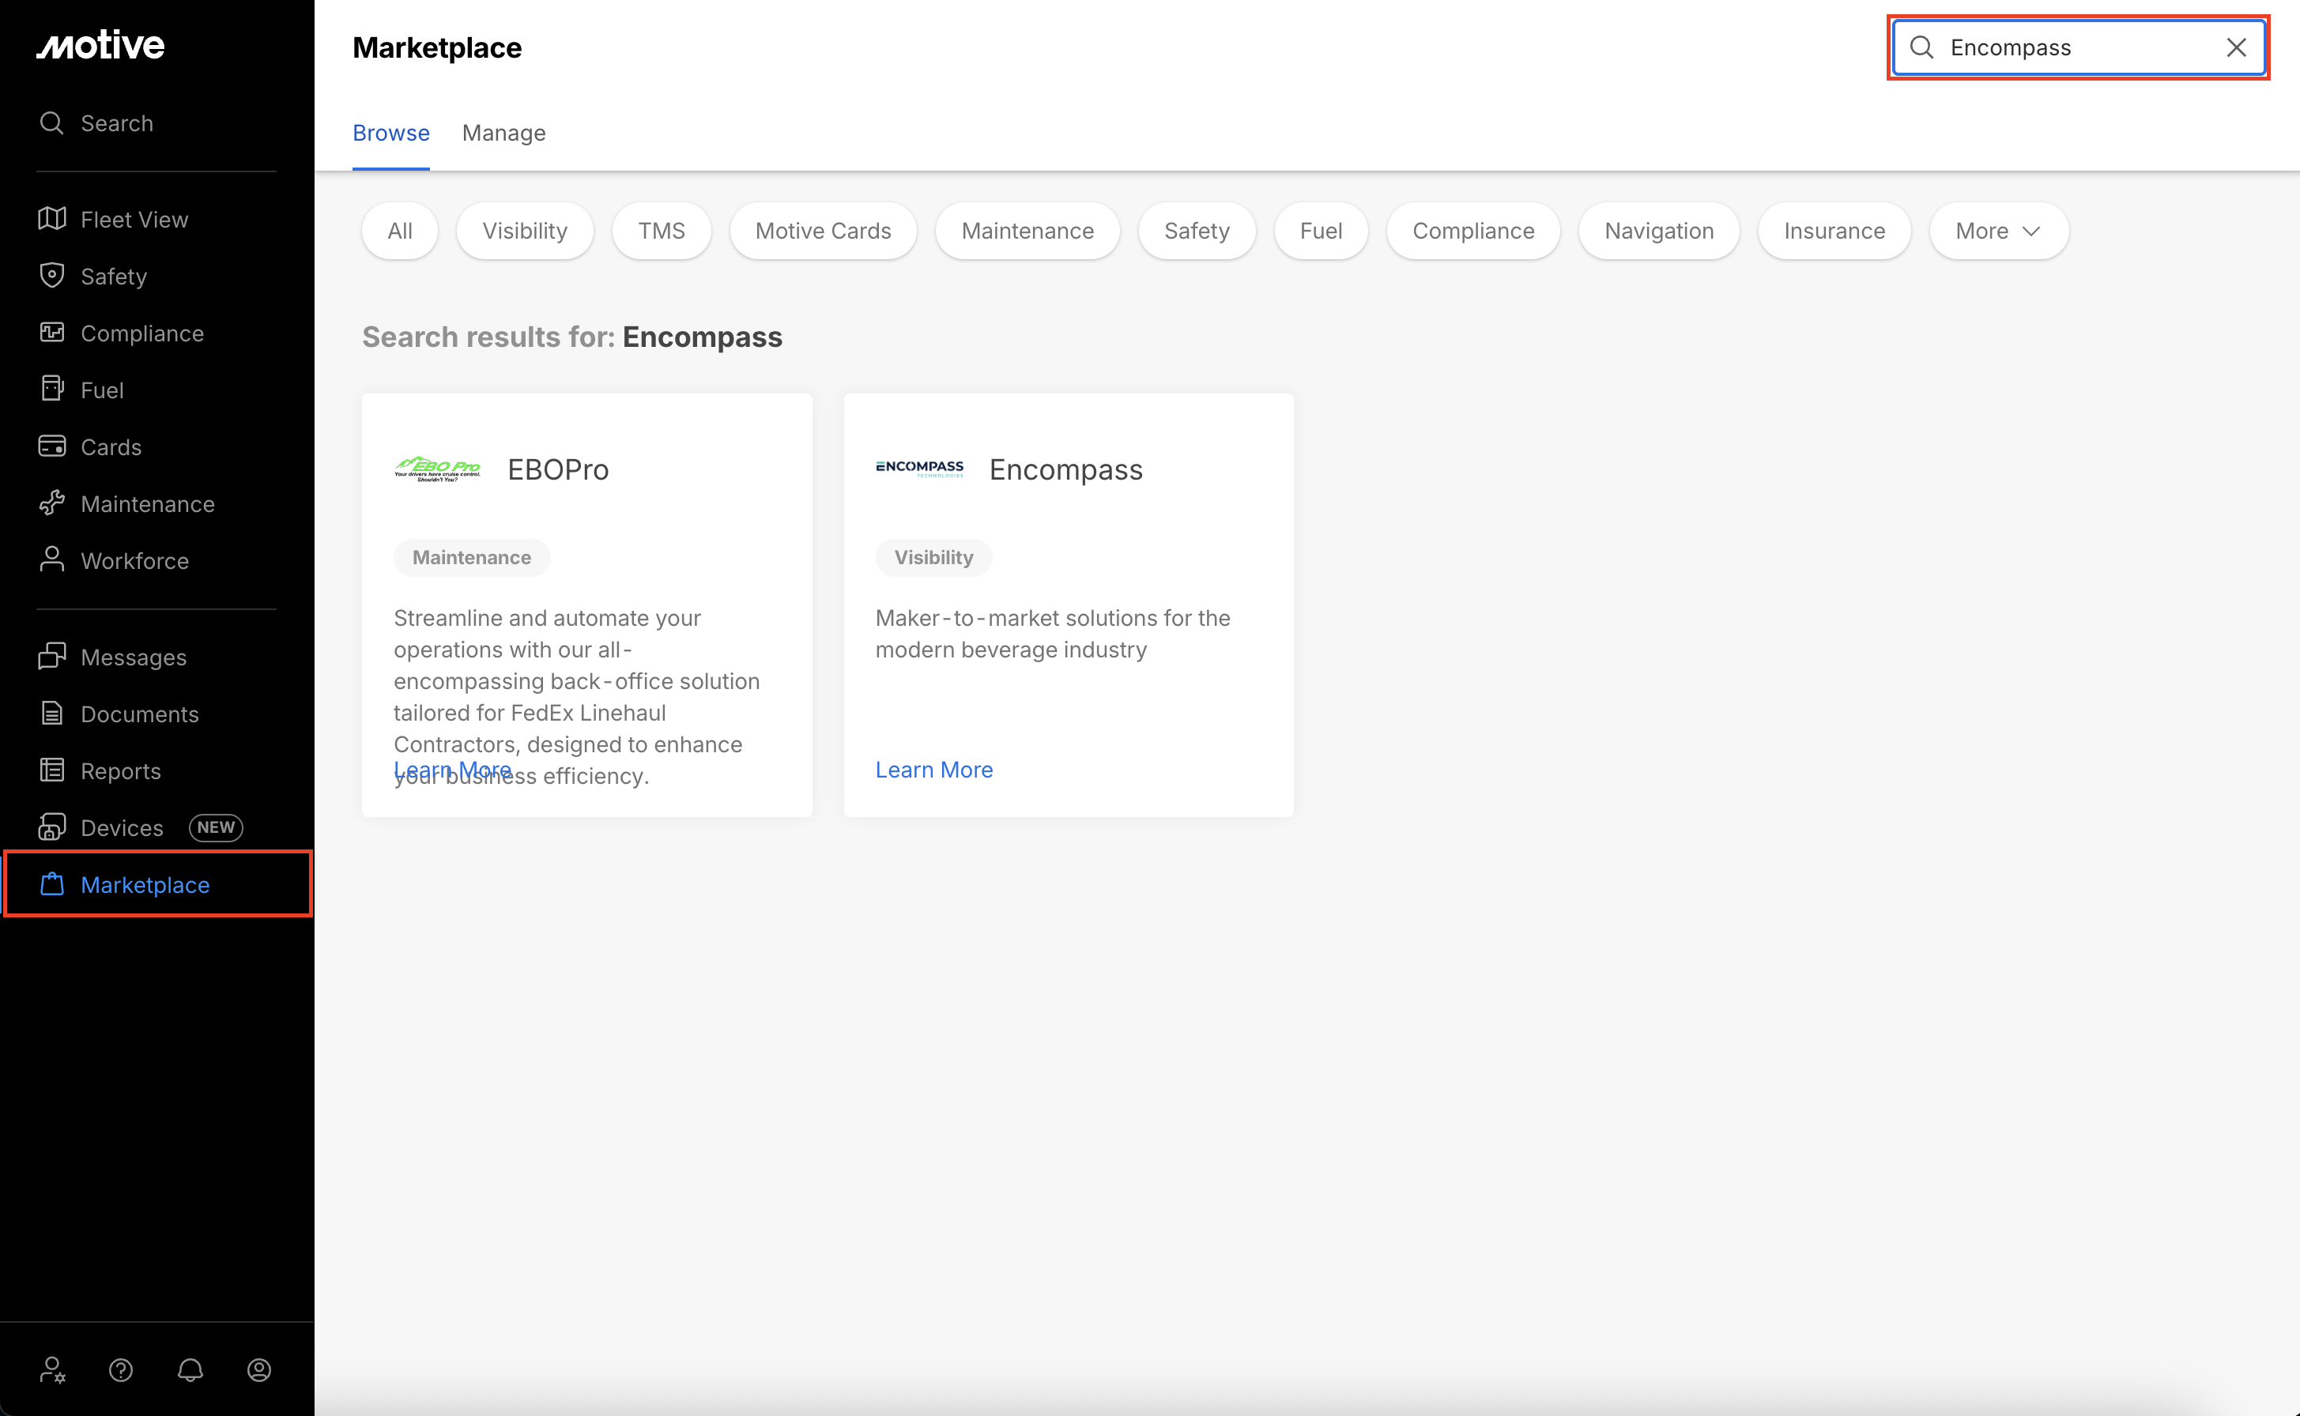
Task: Open the help question mark icon
Action: pyautogui.click(x=121, y=1370)
